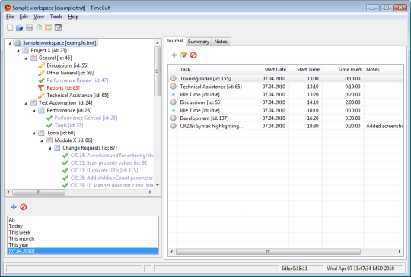
Task: Click the clock icon of Training slides row
Action: click(174, 78)
